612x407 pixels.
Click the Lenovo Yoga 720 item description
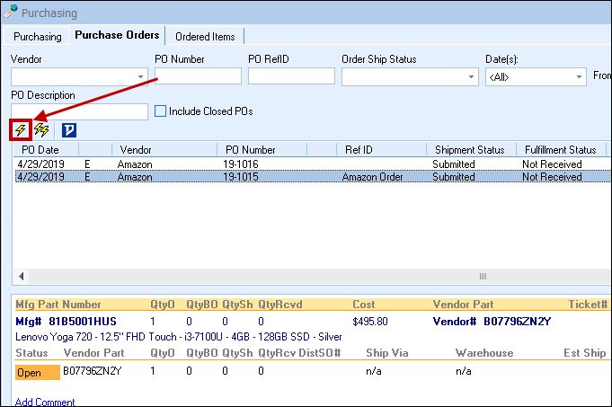179,336
